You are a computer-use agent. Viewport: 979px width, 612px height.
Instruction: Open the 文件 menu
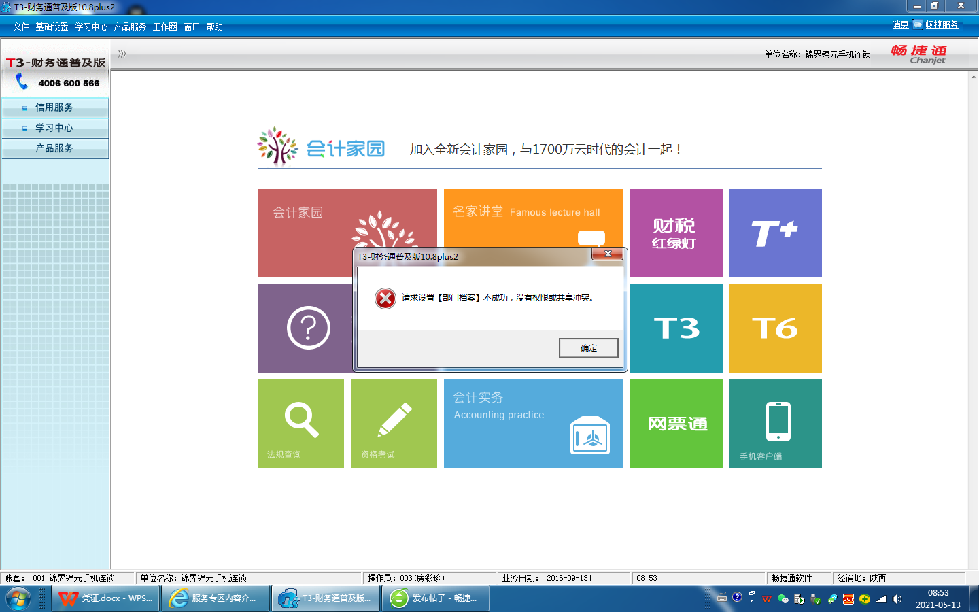click(x=21, y=27)
